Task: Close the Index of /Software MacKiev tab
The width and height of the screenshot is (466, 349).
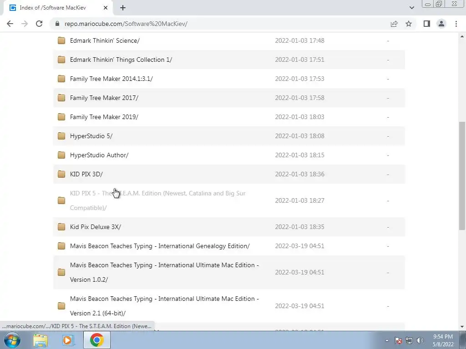Action: (x=106, y=8)
